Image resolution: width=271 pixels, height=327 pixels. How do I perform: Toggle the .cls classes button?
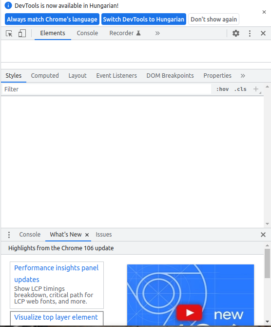coord(240,89)
